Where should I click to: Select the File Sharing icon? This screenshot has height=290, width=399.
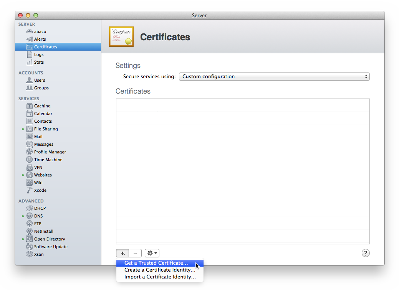(x=30, y=129)
